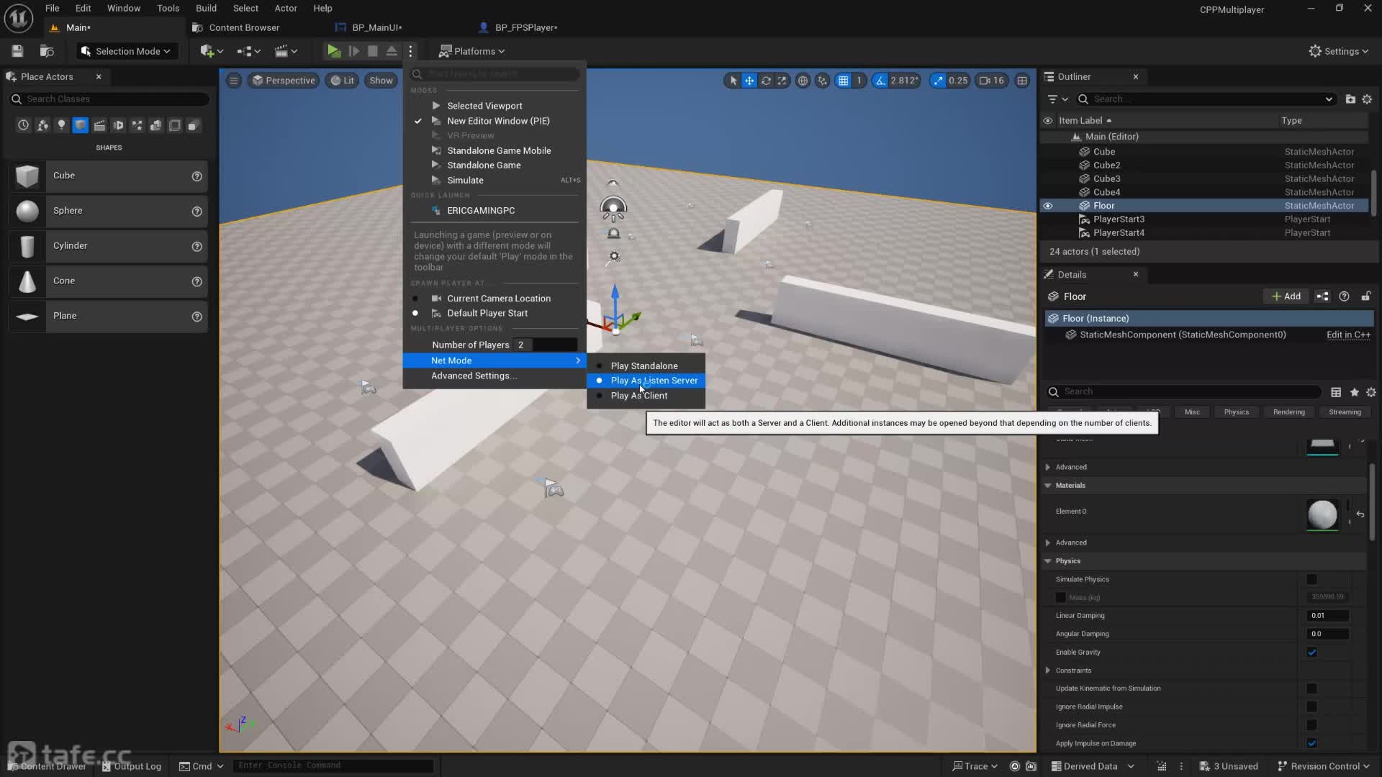Image resolution: width=1382 pixels, height=777 pixels.
Task: Open the Platforms dropdown
Action: [x=472, y=51]
